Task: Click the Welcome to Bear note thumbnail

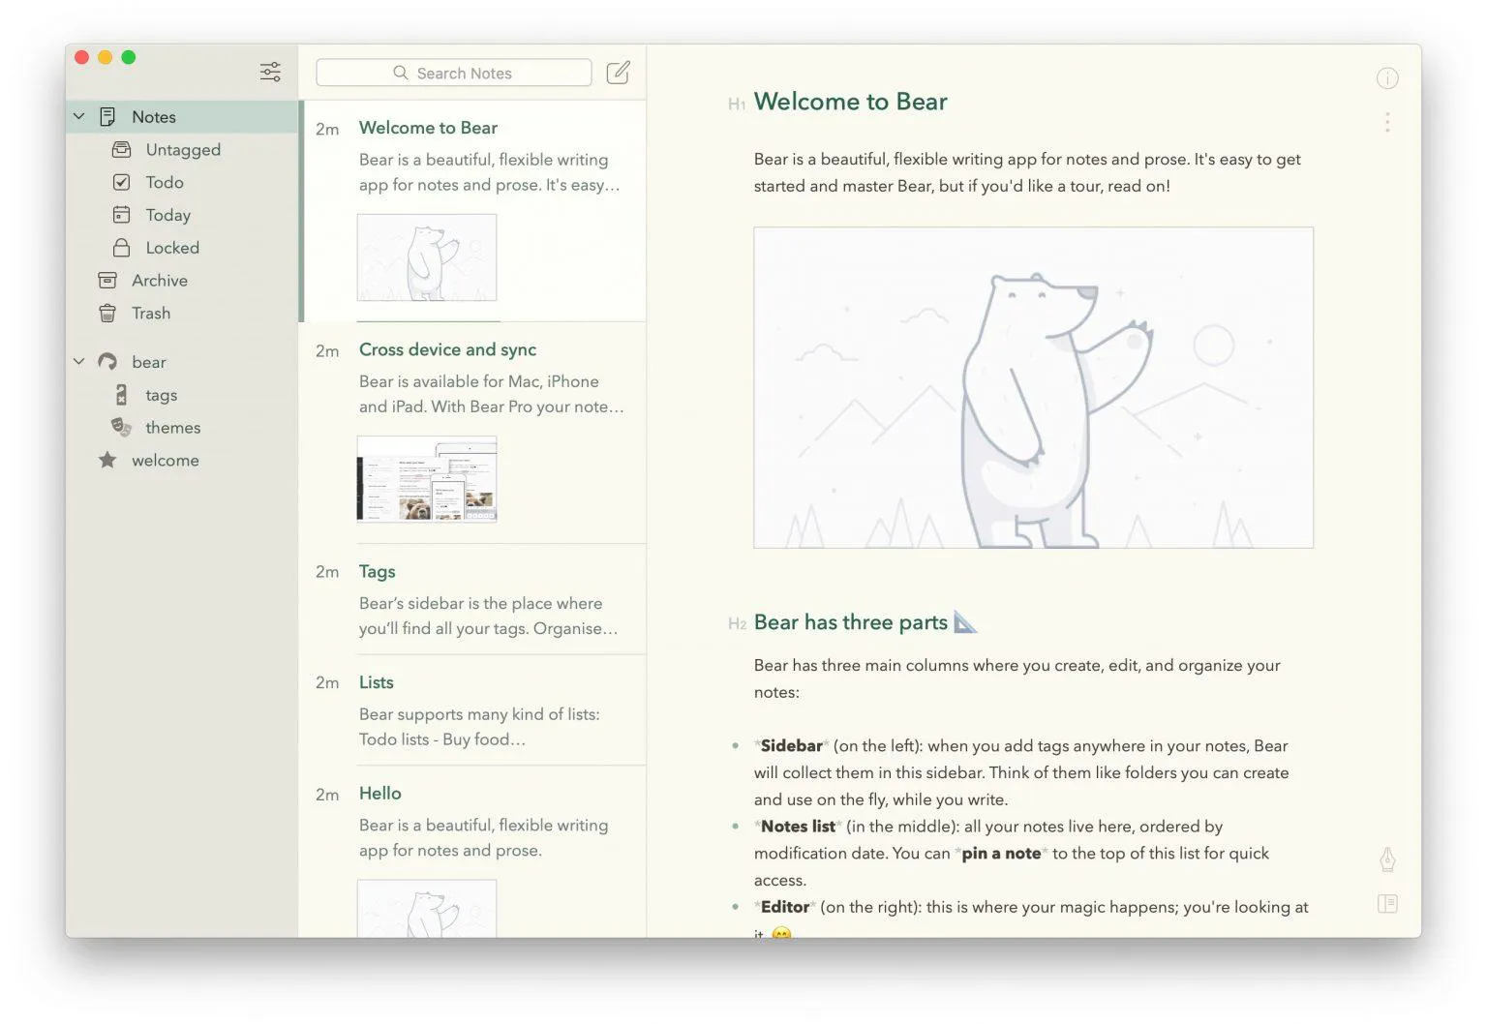Action: [427, 257]
